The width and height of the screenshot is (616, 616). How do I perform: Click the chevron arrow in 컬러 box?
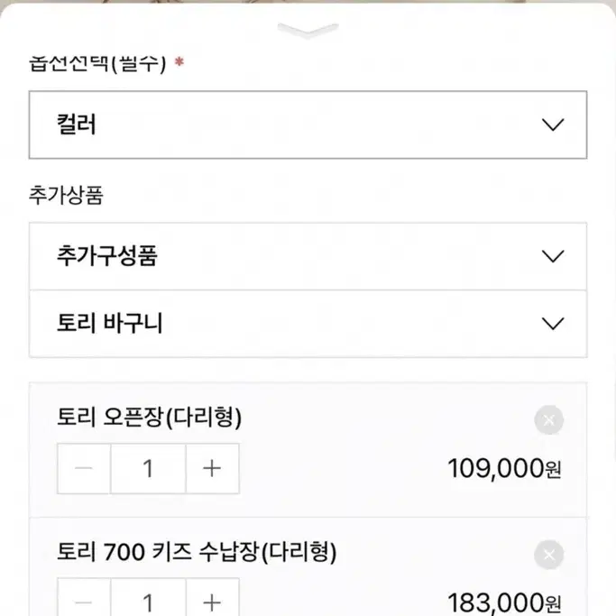[553, 125]
